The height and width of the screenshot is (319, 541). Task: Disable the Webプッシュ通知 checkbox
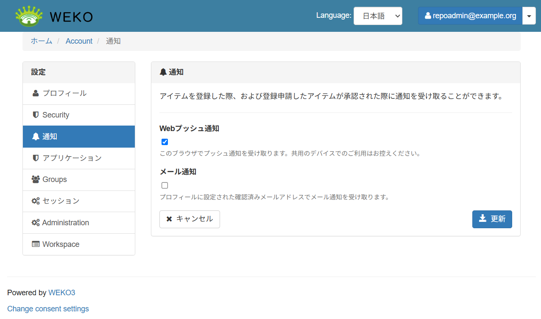(165, 142)
